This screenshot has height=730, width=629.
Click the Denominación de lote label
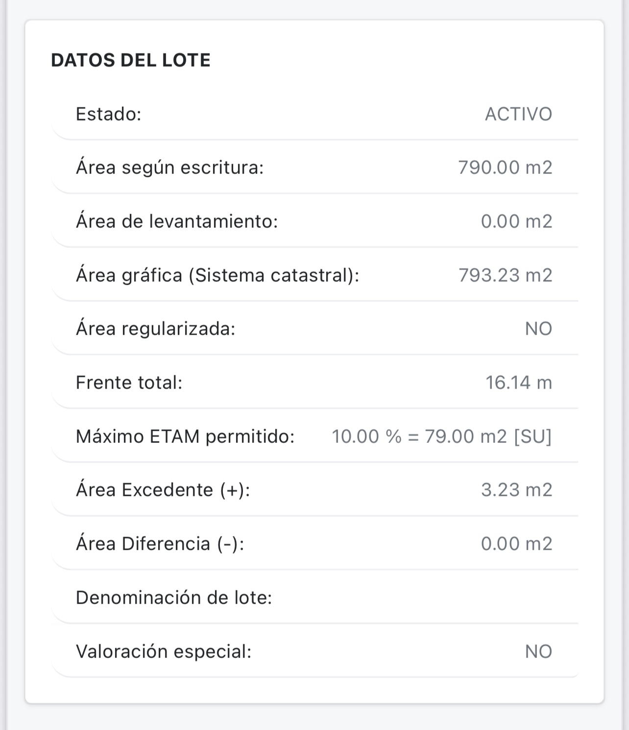point(174,598)
